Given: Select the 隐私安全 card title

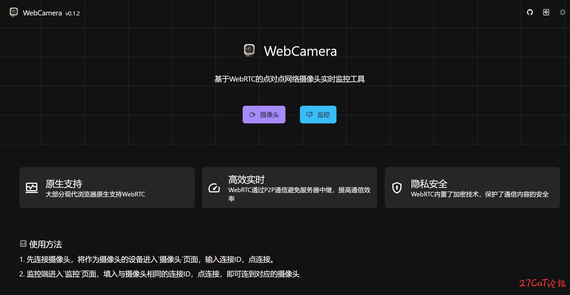Looking at the screenshot, I should pyautogui.click(x=429, y=184).
